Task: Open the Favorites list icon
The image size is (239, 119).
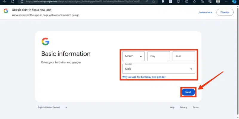Action: point(194,1)
